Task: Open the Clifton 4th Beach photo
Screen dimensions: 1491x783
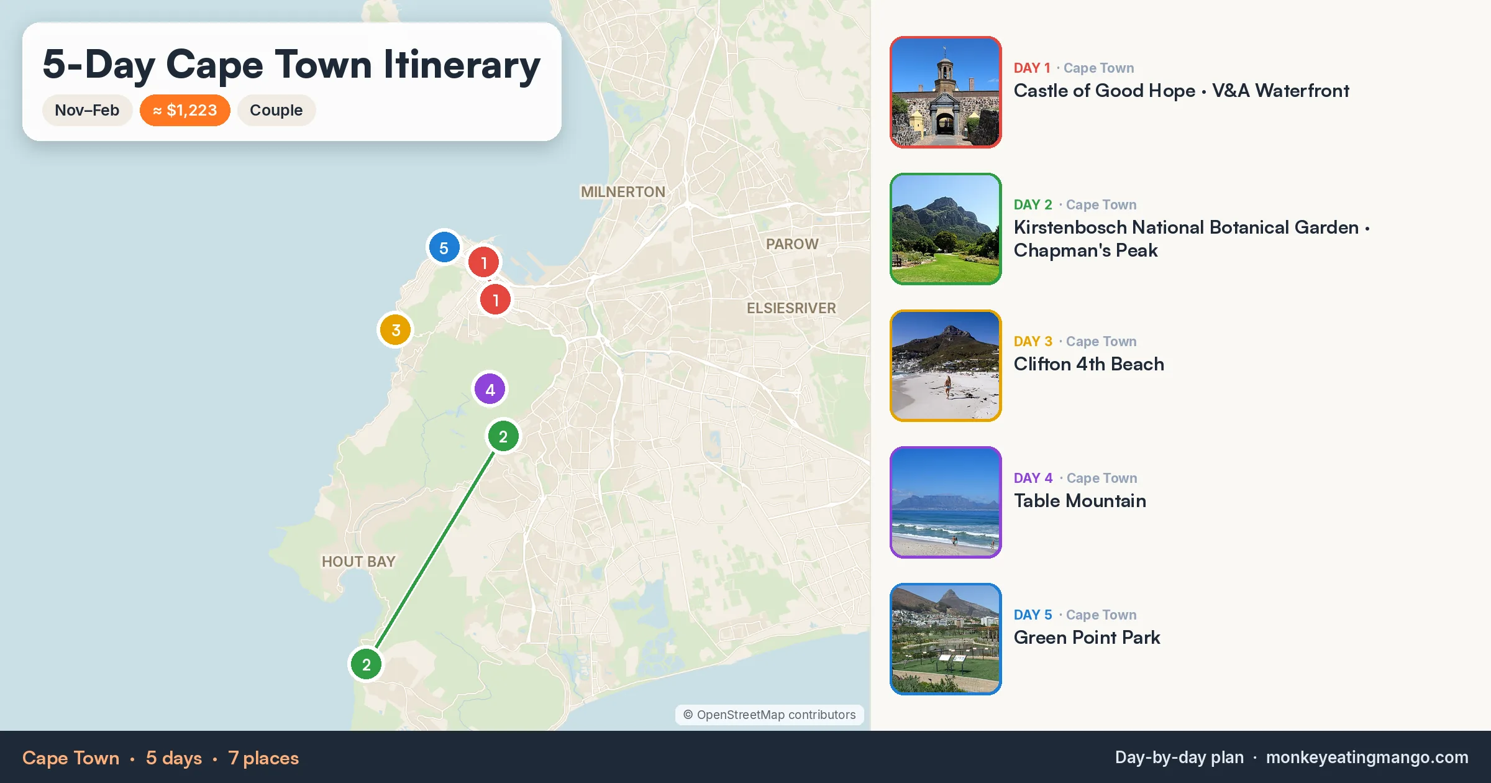Action: tap(946, 365)
